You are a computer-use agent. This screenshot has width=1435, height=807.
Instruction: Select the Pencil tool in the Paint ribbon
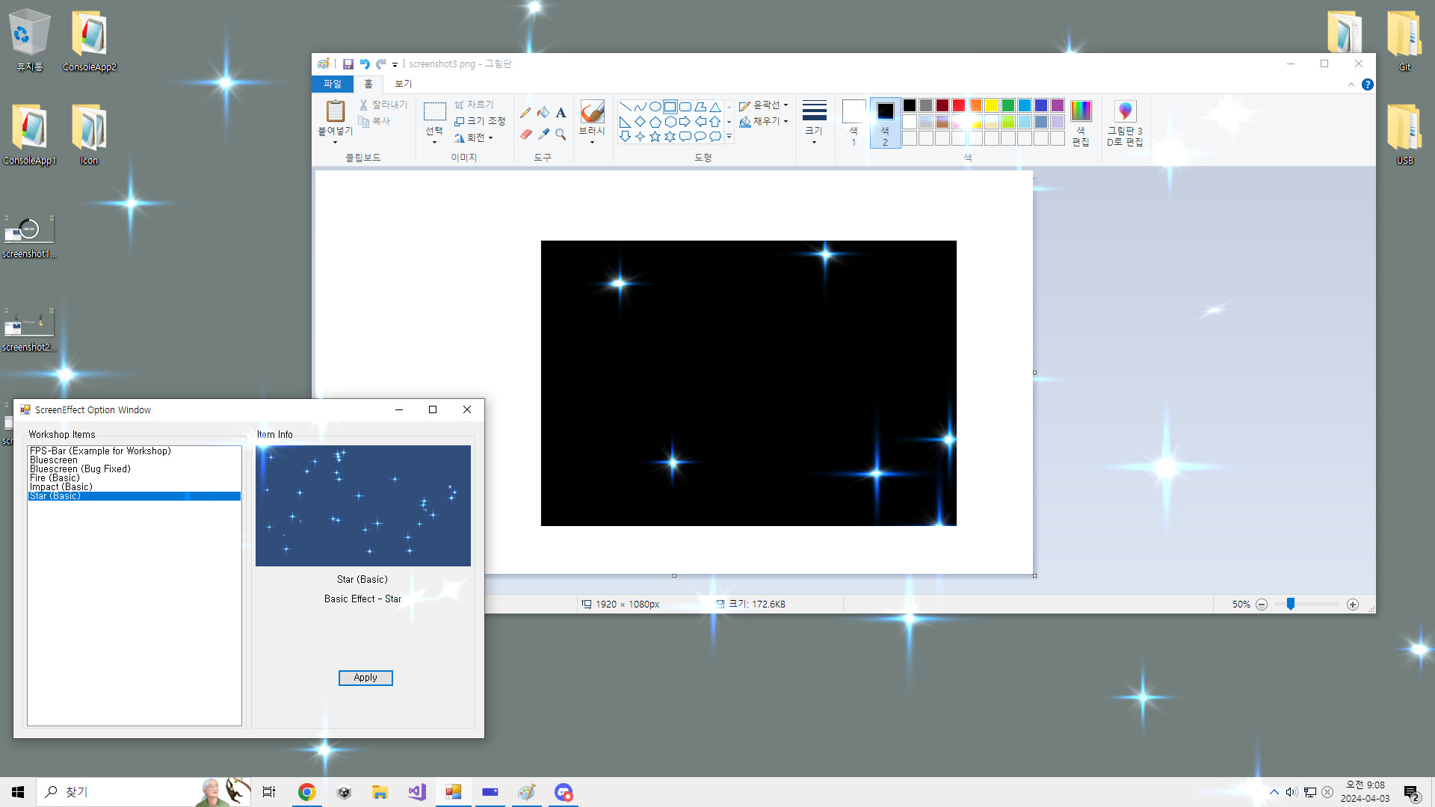(525, 113)
